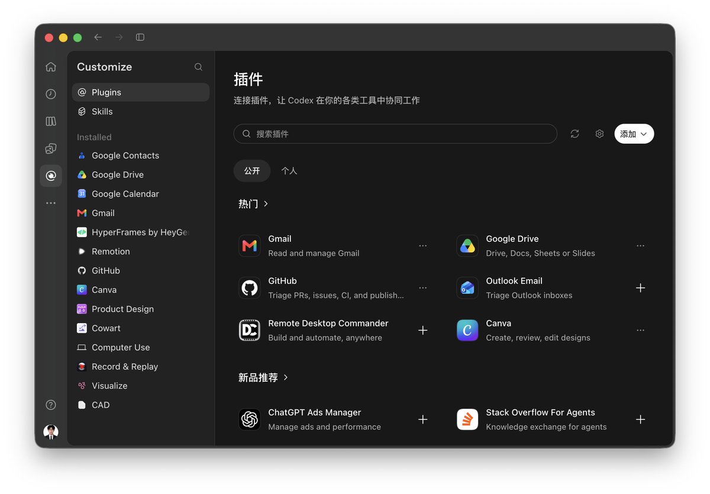Select the Customize plugins icon in rail
The height and width of the screenshot is (494, 710).
click(51, 175)
